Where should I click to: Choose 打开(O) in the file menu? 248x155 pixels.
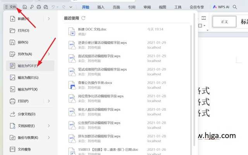coord(30,30)
